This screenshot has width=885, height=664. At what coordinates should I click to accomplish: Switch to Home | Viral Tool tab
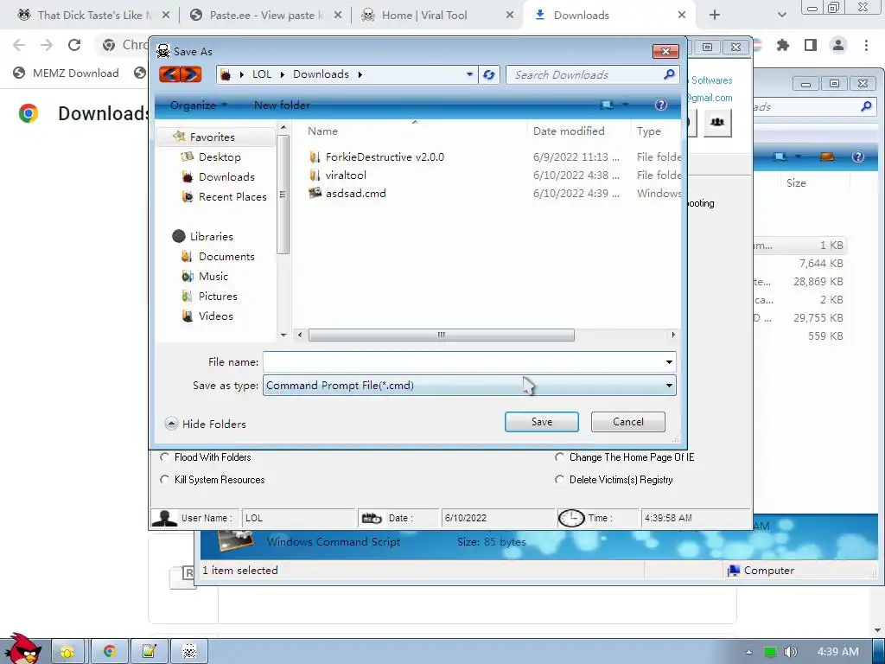(x=436, y=16)
